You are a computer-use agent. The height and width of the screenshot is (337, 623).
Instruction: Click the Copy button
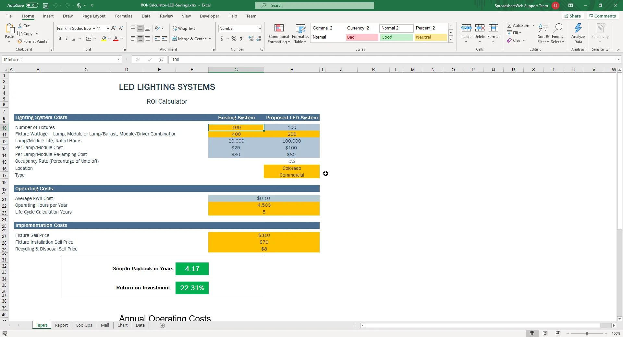point(25,34)
